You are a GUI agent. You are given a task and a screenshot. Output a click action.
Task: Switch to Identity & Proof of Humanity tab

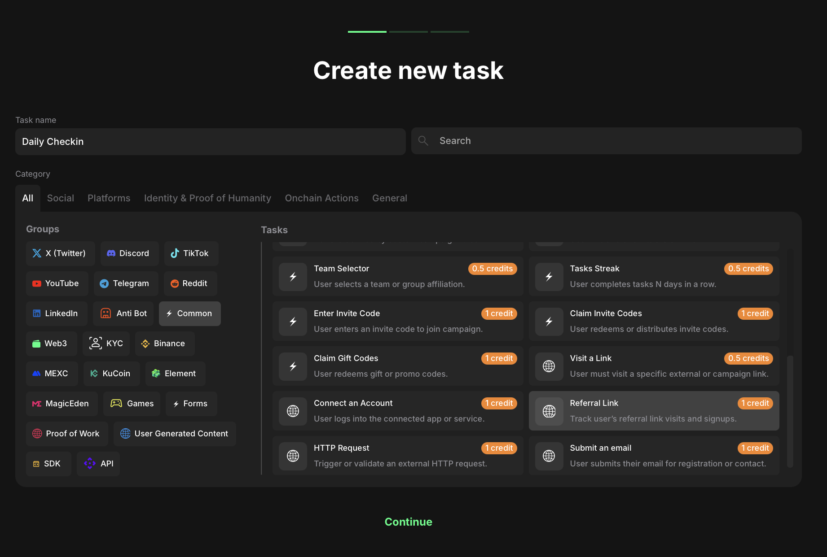click(x=207, y=198)
